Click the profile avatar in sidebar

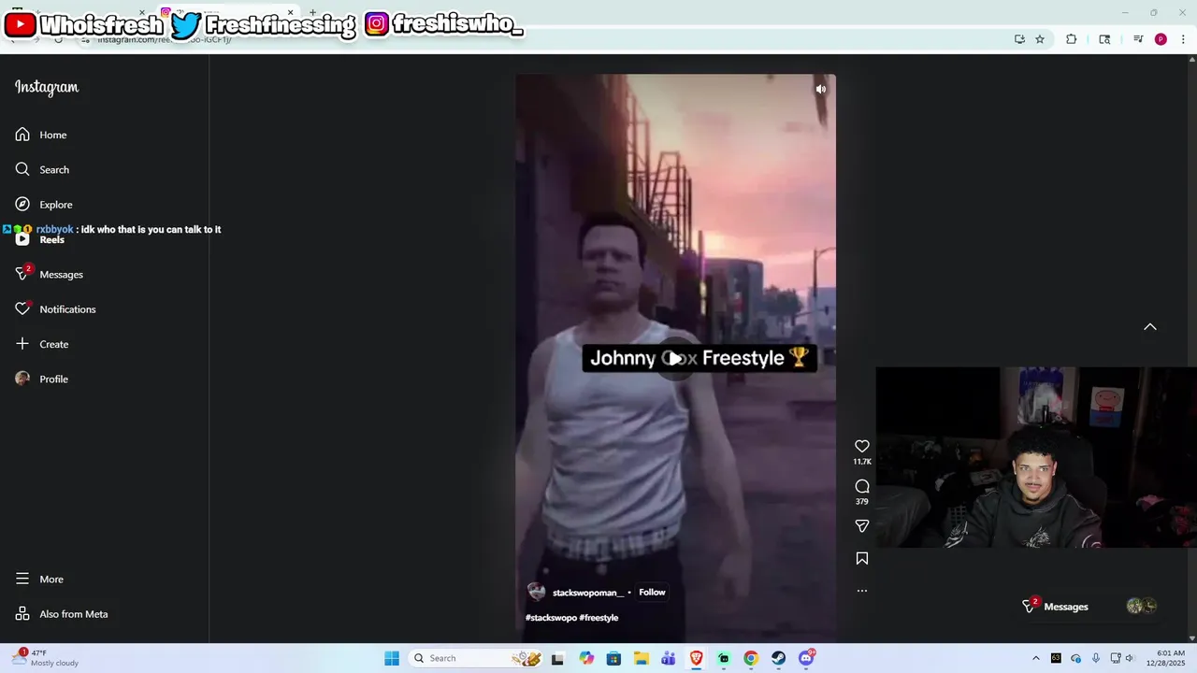pos(22,379)
